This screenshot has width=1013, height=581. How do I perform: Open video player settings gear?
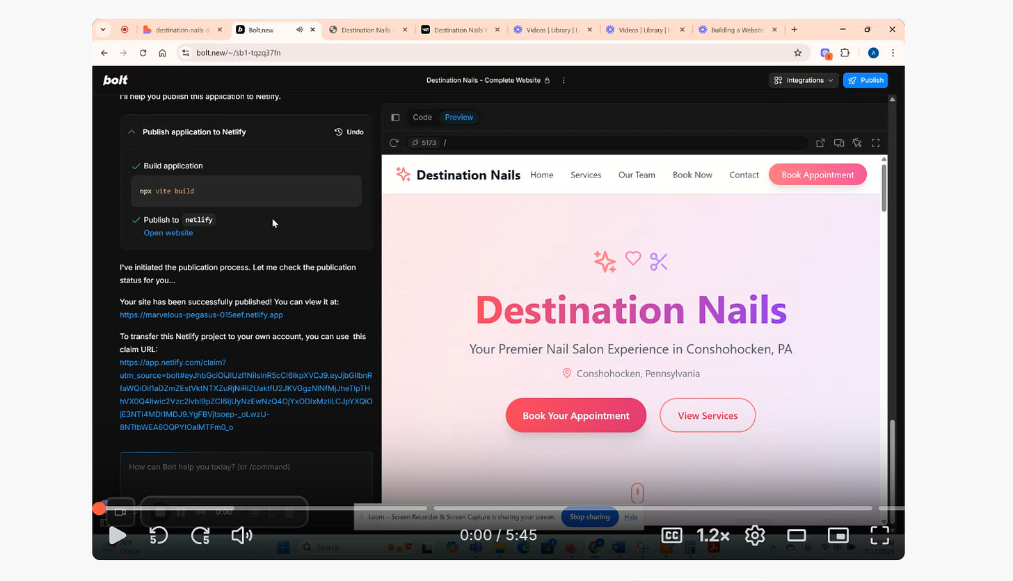(755, 535)
